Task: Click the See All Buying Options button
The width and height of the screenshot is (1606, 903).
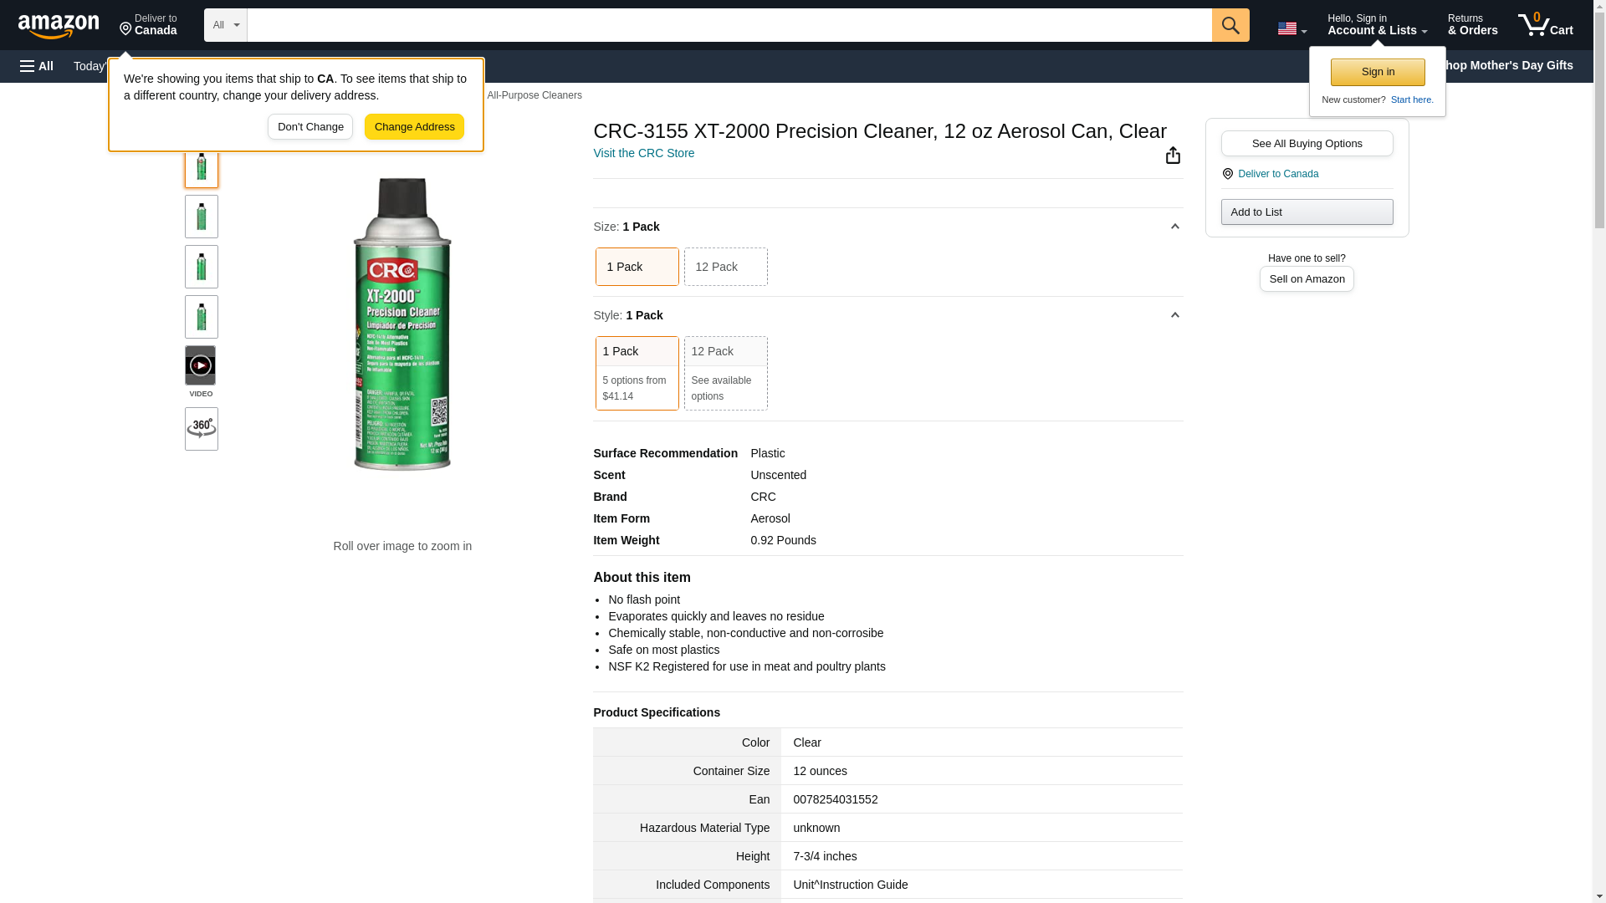Action: [1307, 144]
